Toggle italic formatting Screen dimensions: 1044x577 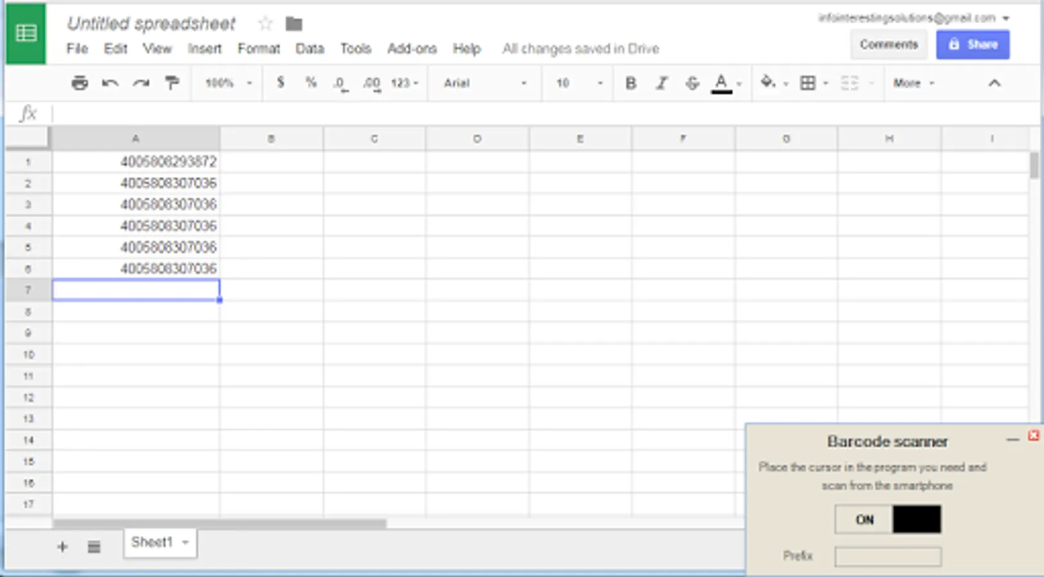point(661,83)
